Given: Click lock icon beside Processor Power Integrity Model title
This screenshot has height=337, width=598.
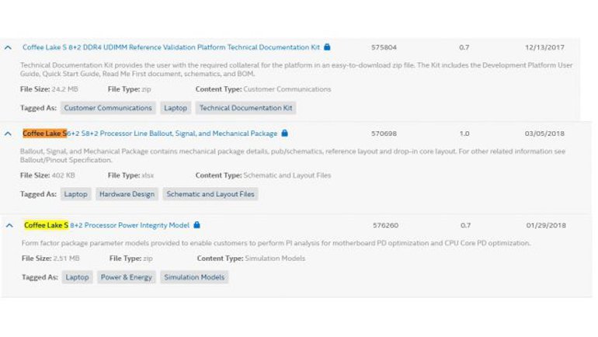Looking at the screenshot, I should coord(196,225).
